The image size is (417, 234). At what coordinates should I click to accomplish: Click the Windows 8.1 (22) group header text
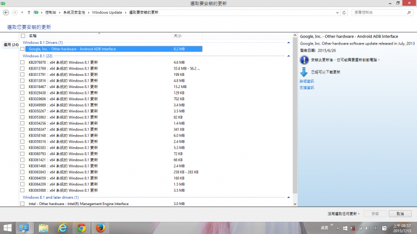pyautogui.click(x=38, y=56)
